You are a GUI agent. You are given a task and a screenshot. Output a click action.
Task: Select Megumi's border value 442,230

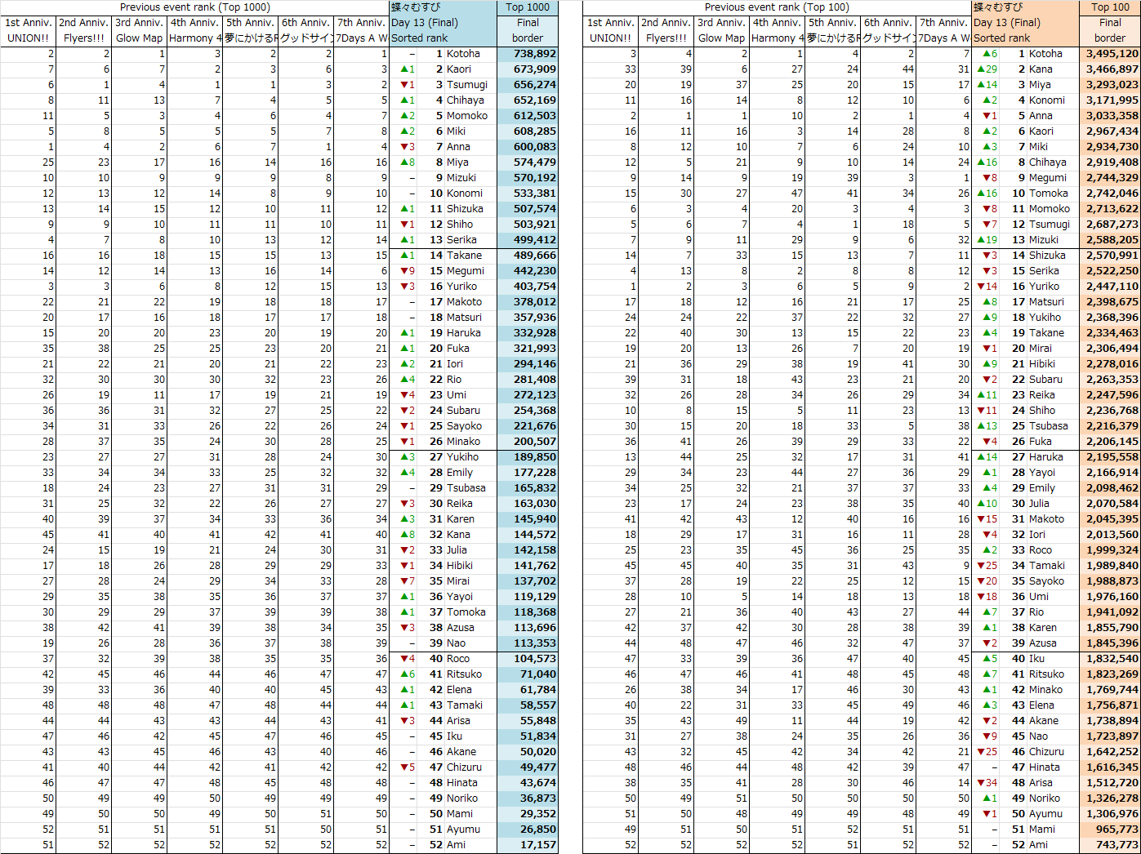click(x=528, y=271)
